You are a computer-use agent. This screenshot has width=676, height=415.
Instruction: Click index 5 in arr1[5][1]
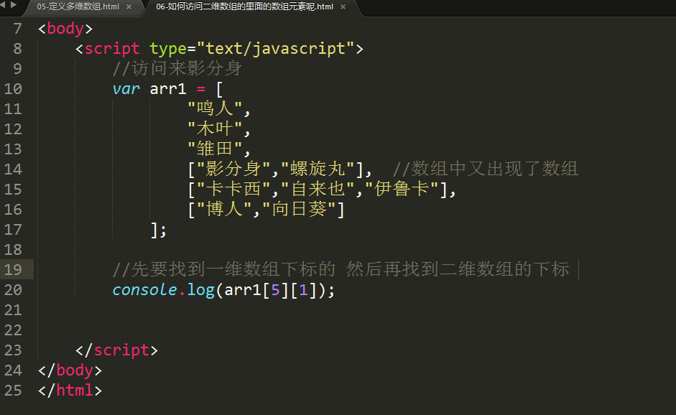click(275, 289)
